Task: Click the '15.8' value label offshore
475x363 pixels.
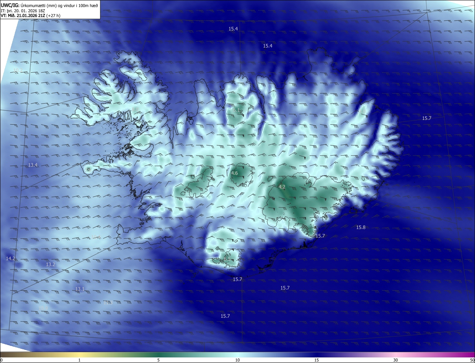Action: pyautogui.click(x=361, y=227)
